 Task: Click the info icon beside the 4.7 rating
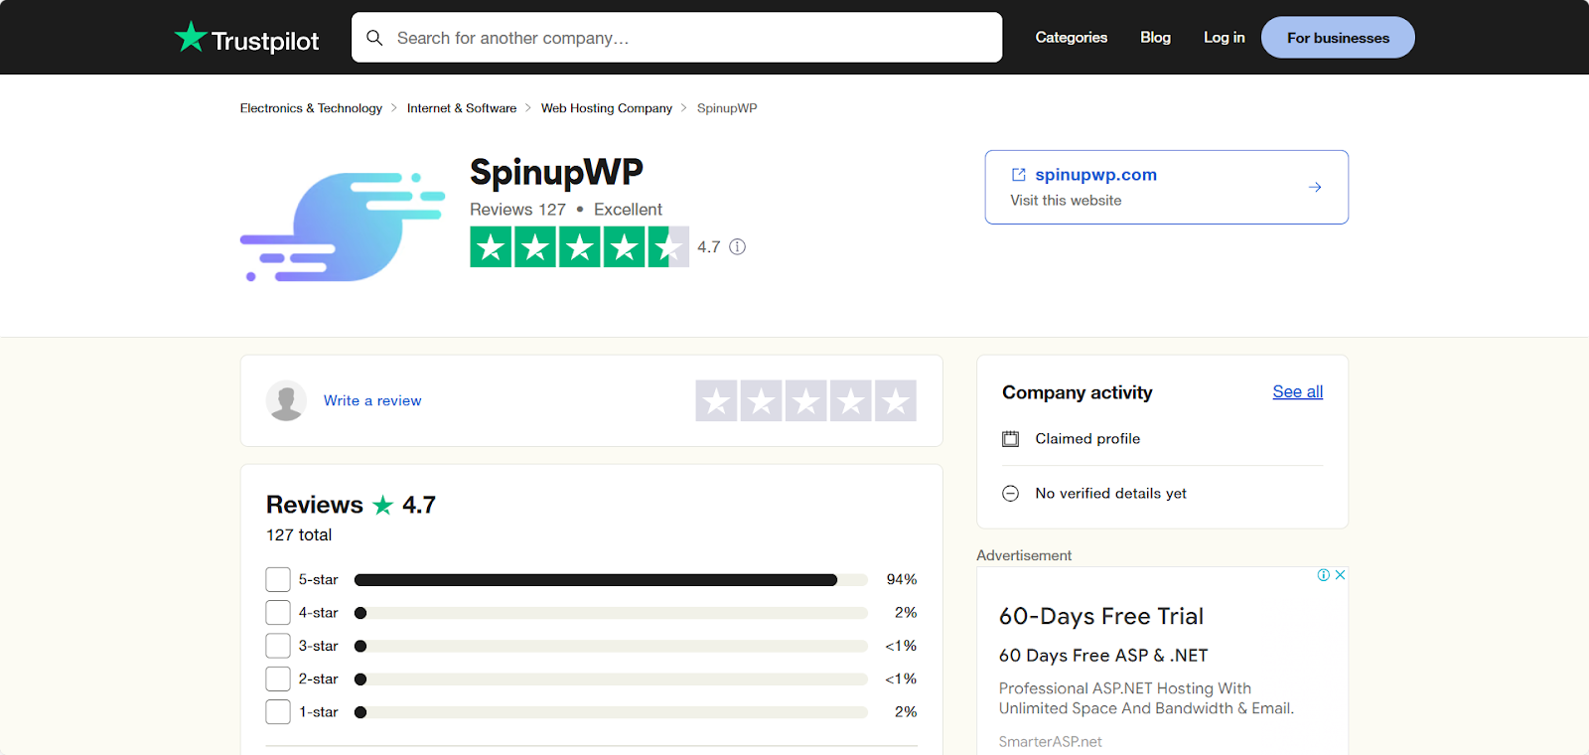click(736, 246)
